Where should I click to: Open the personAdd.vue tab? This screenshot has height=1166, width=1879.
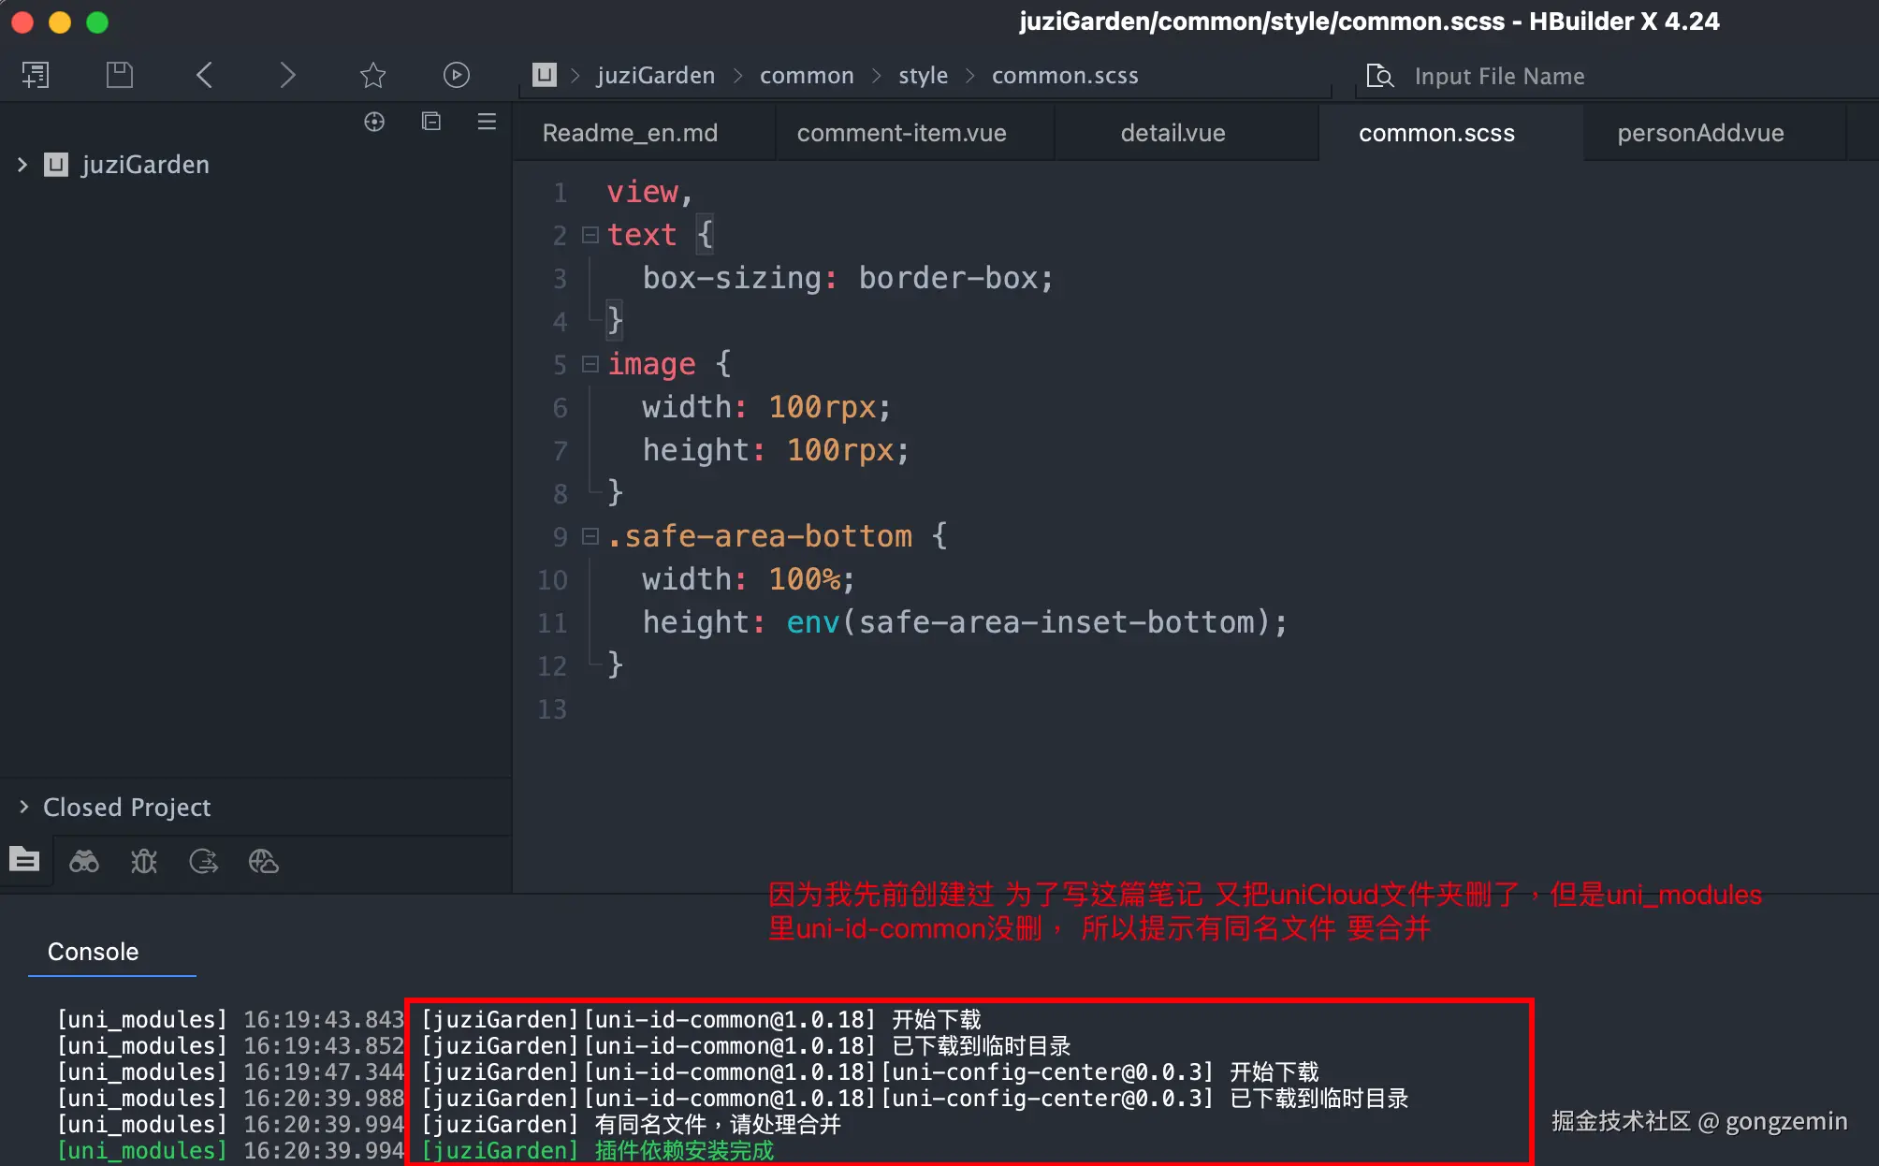coord(1699,133)
